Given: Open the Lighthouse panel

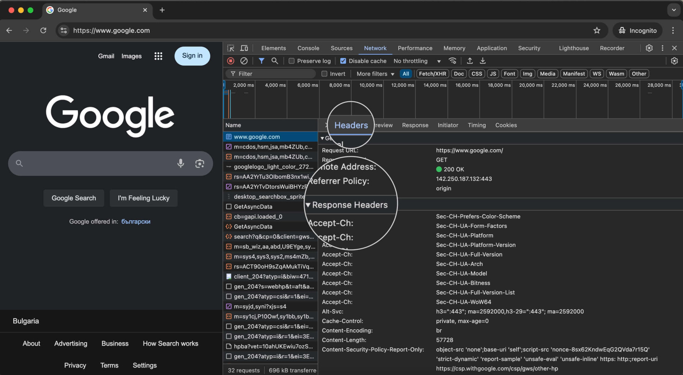Looking at the screenshot, I should [x=574, y=48].
